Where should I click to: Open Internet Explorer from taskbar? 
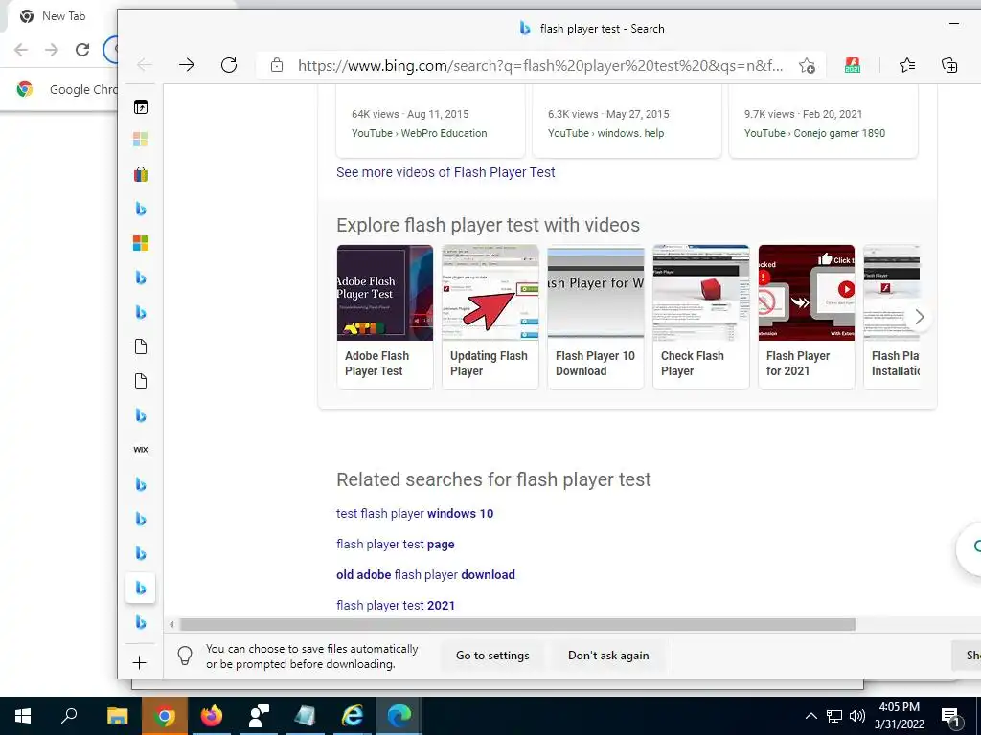tap(353, 716)
